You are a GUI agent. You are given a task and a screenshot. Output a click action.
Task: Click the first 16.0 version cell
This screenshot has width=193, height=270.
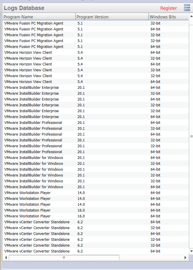[x=81, y=210]
